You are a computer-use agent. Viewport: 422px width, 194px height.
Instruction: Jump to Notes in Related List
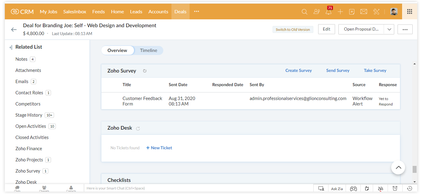tap(21, 59)
